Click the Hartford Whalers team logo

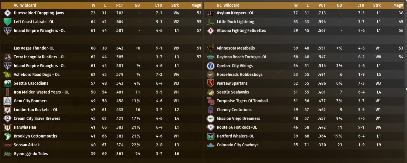[x=210, y=136]
